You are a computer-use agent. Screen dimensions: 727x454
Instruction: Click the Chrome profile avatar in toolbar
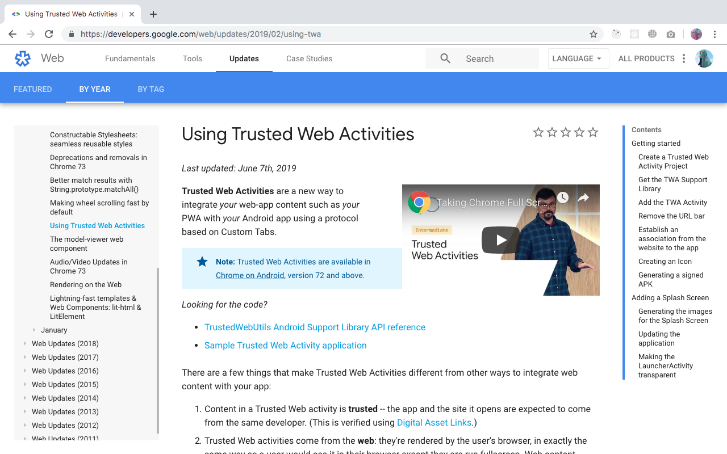pos(696,34)
